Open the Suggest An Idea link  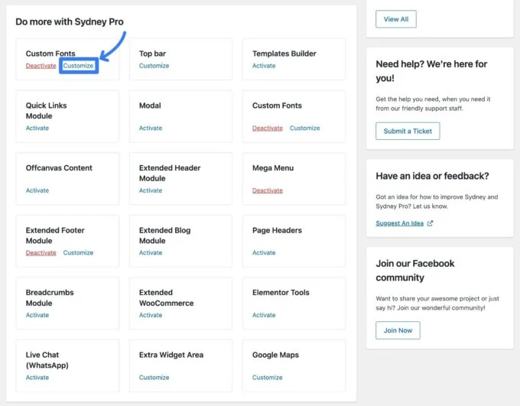click(x=399, y=223)
